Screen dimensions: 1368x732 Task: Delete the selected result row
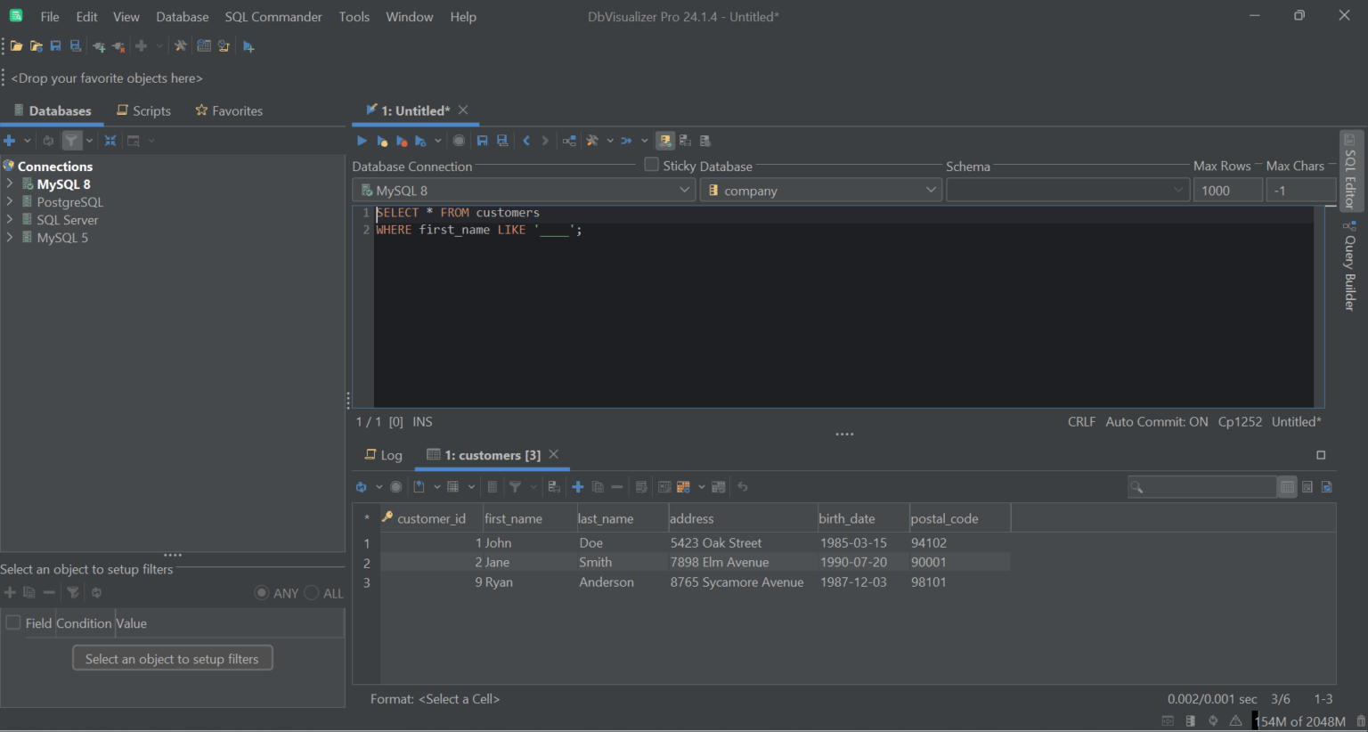(616, 486)
